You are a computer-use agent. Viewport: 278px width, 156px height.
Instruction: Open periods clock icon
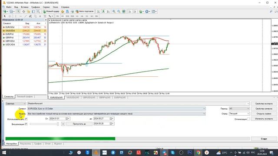pyautogui.click(x=147, y=12)
